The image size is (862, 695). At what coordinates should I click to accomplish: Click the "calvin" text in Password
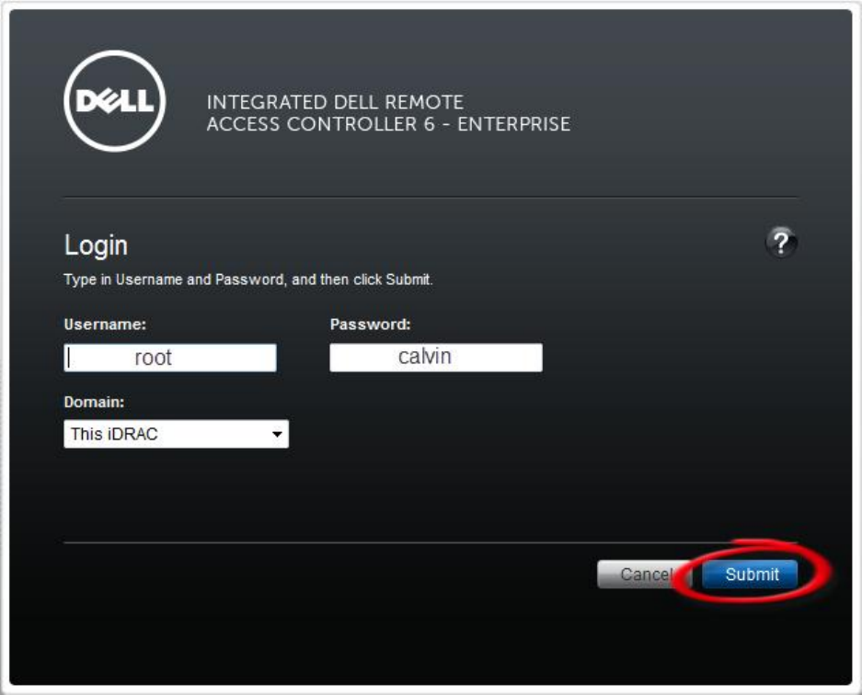point(424,357)
